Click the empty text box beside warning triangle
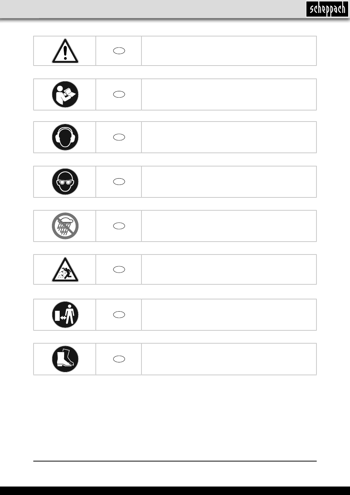The height and width of the screenshot is (495, 350). [229, 51]
